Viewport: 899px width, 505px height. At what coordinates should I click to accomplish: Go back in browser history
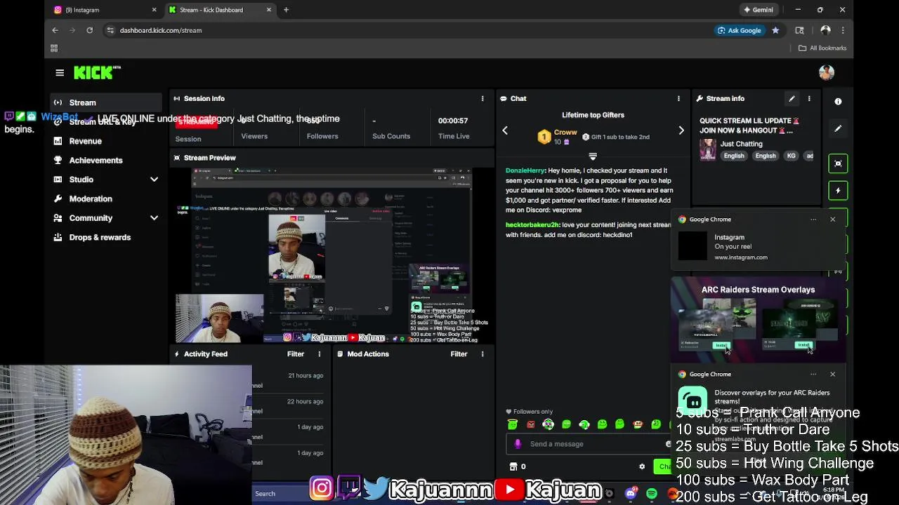[x=55, y=30]
